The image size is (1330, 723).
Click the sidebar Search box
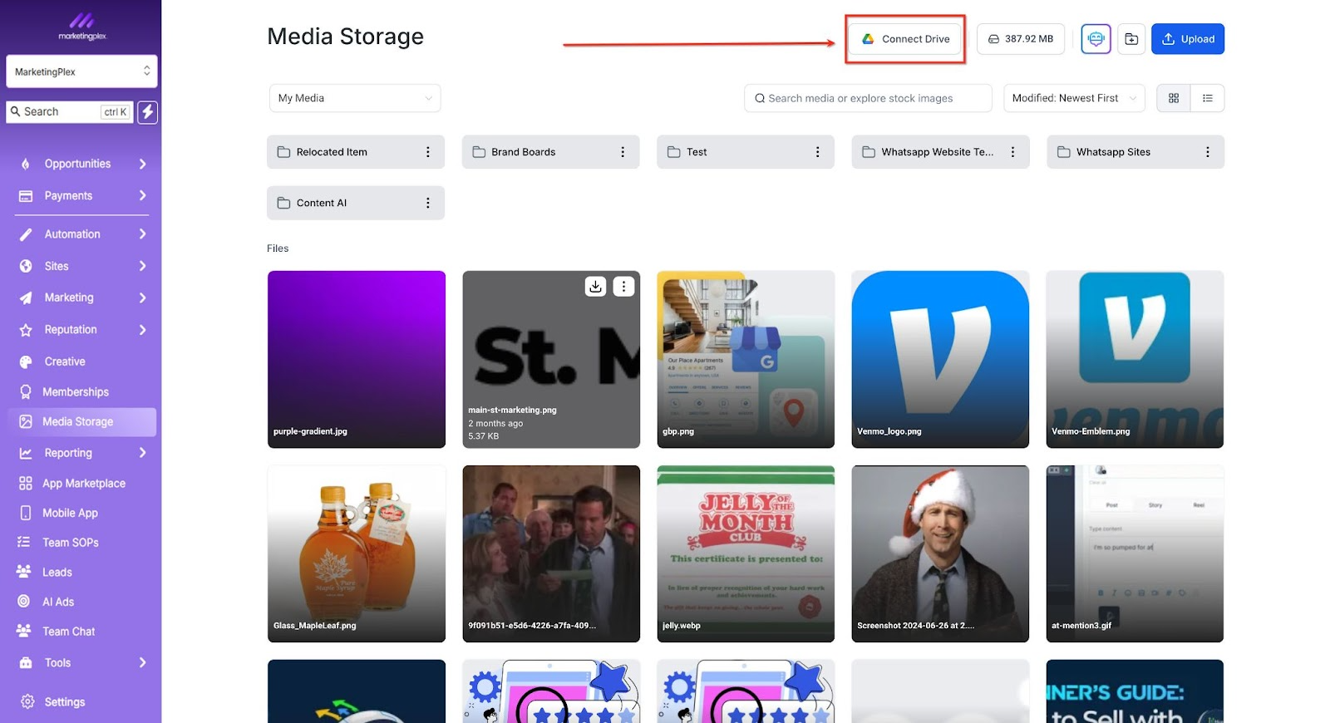click(x=70, y=112)
